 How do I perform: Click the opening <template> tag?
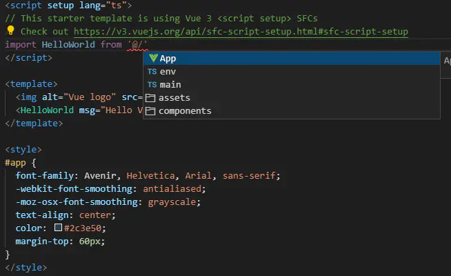[x=31, y=84]
